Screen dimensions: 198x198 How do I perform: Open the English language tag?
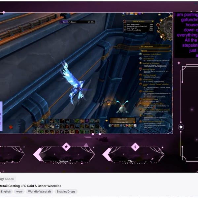6,191
